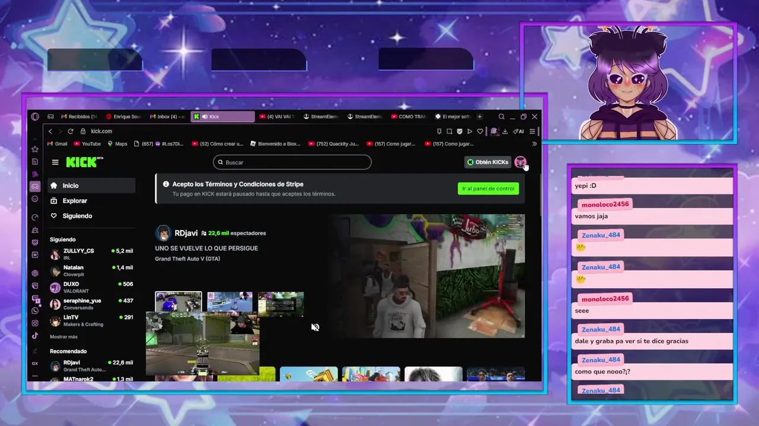Switch to the first StreamElements tab
This screenshot has height=426, width=759.
(x=321, y=117)
